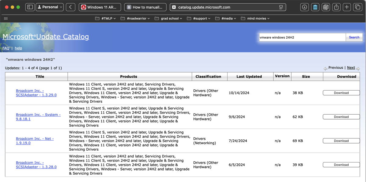Expand the #TMLP bookmarks folder
This screenshot has height=182, width=366.
(x=106, y=19)
